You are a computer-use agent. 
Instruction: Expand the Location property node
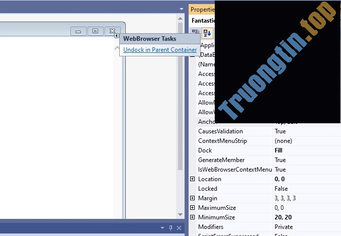coord(193,179)
